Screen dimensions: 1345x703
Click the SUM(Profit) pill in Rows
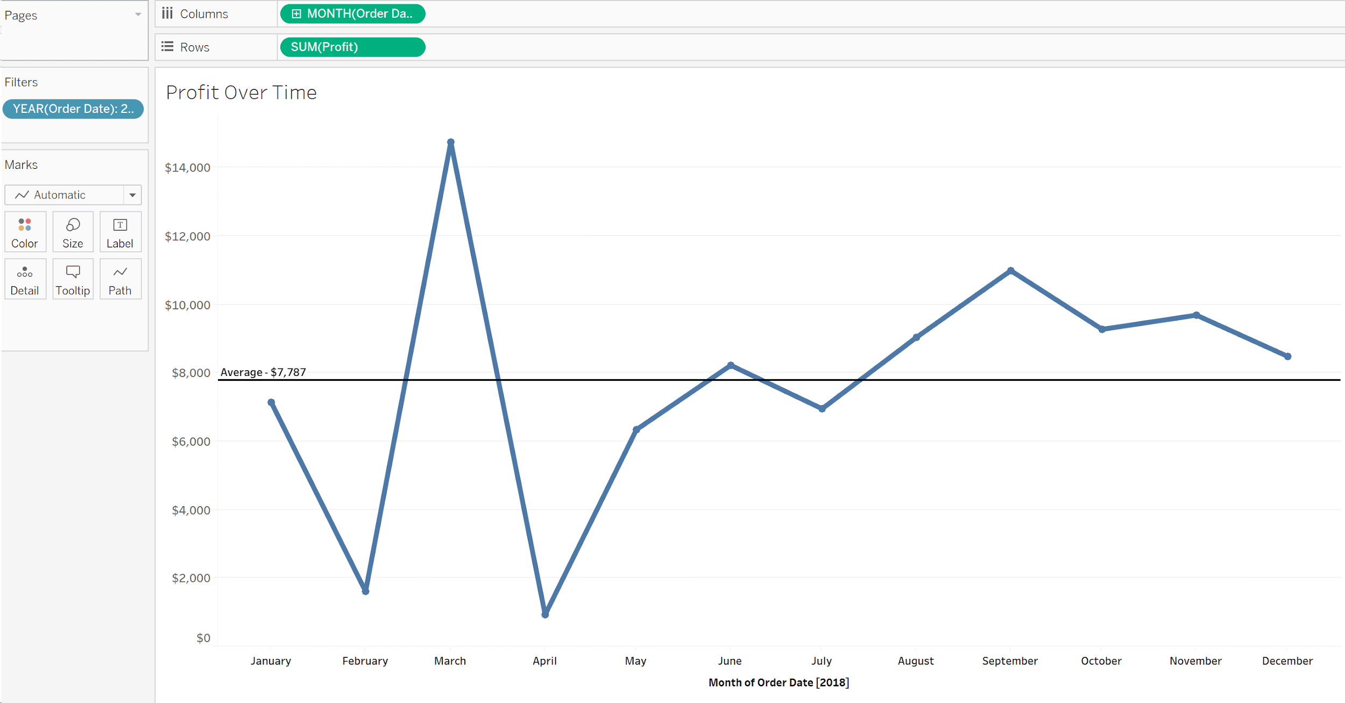pyautogui.click(x=351, y=46)
